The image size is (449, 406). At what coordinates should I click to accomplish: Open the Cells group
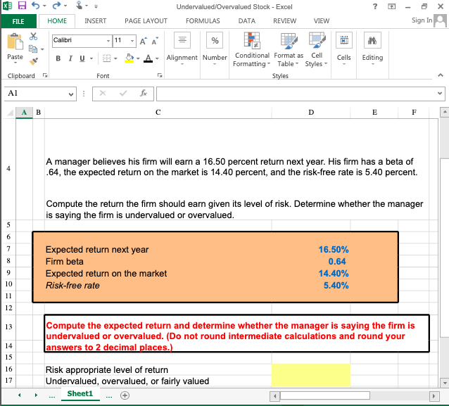point(344,48)
